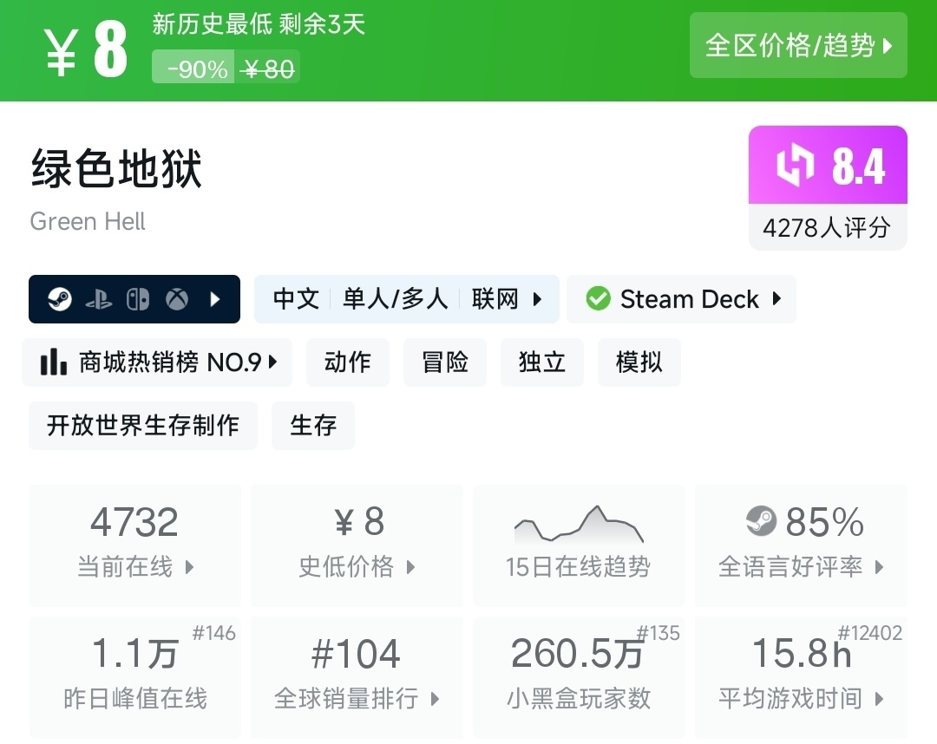
Task: Select the 冒险 genre tag
Action: [445, 362]
